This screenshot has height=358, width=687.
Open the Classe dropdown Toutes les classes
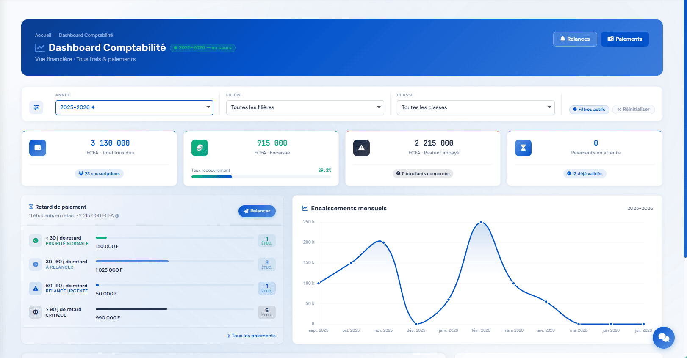pyautogui.click(x=476, y=107)
